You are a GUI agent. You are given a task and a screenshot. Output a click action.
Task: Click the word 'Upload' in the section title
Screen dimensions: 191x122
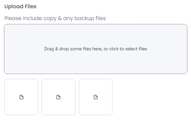pos(14,7)
